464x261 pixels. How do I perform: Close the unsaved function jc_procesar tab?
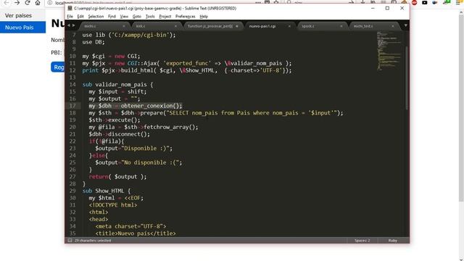pyautogui.click(x=237, y=26)
